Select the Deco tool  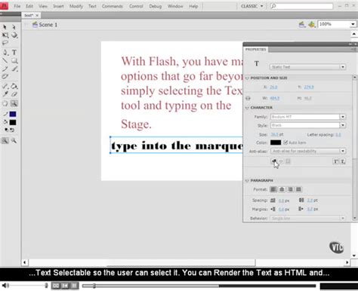5,76
